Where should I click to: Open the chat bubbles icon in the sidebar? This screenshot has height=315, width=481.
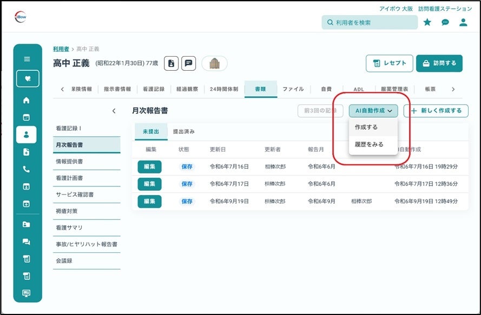pos(27,242)
